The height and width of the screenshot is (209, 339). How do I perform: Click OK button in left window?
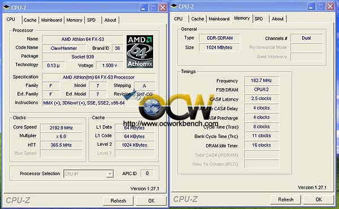[x=151, y=201]
